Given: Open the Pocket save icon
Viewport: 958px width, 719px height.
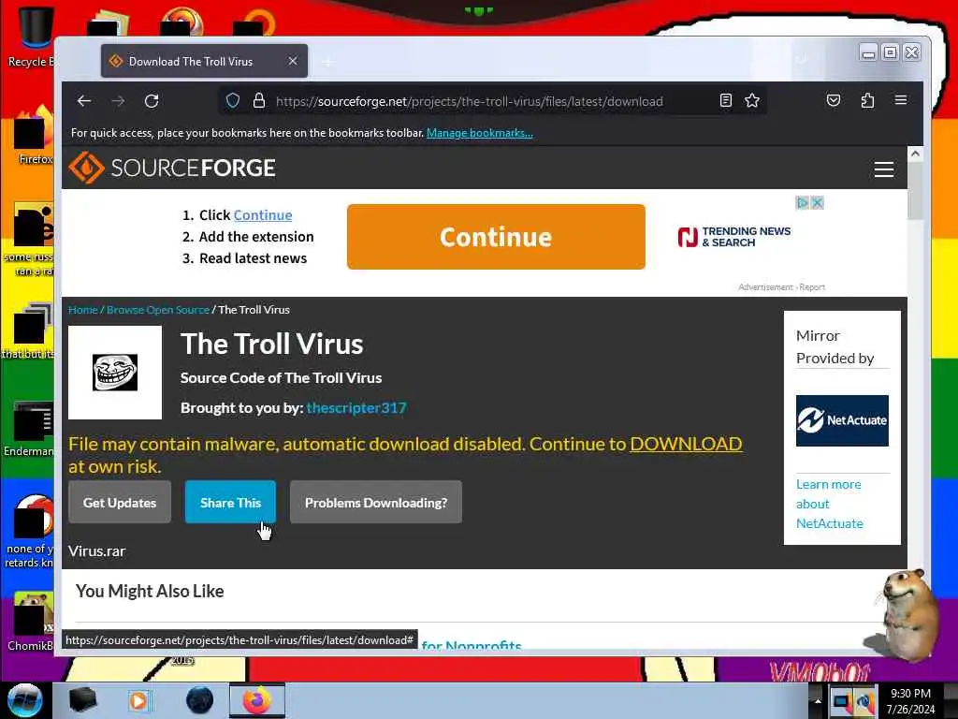Looking at the screenshot, I should pyautogui.click(x=834, y=100).
